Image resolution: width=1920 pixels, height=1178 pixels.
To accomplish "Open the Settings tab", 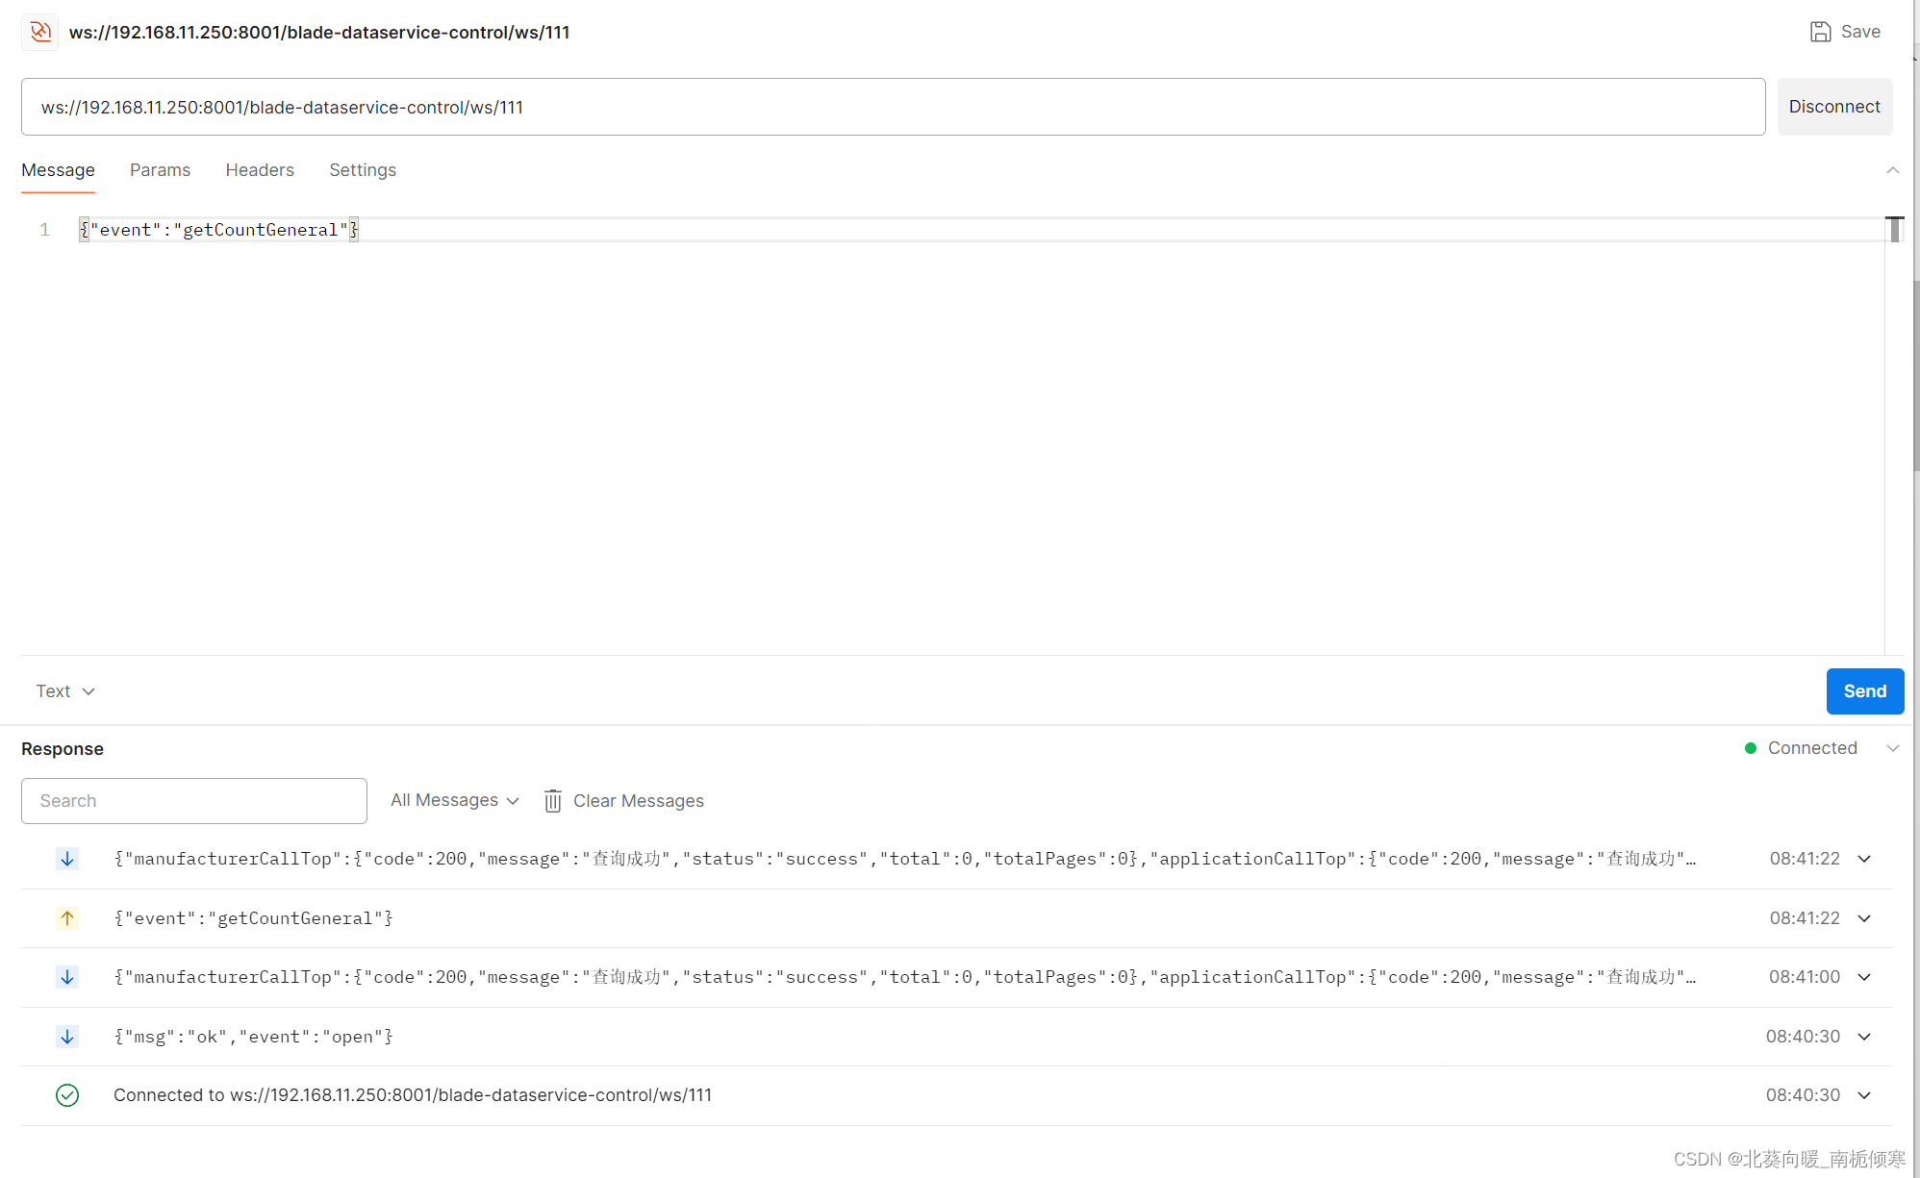I will point(362,170).
